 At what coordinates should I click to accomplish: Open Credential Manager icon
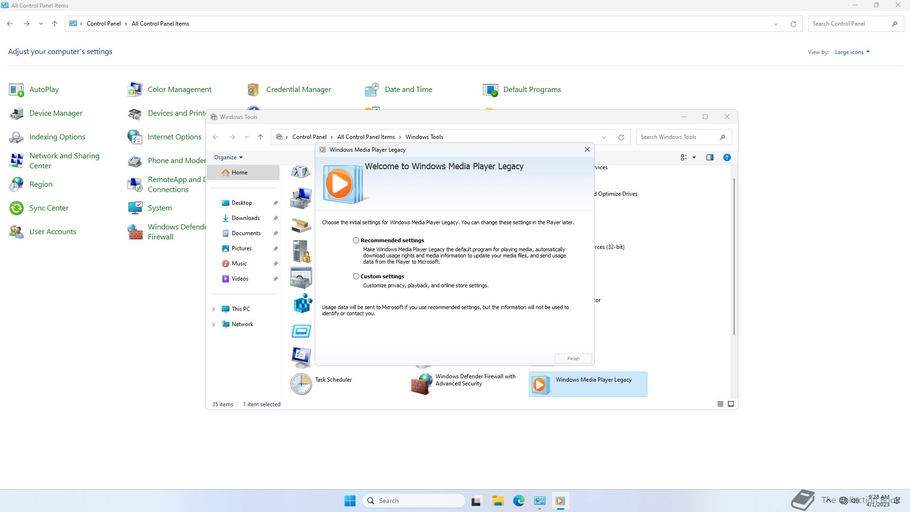(254, 90)
